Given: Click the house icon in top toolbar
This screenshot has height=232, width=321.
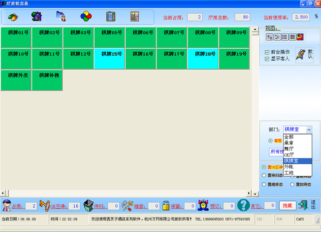Looking at the screenshot, I should coord(36,16).
